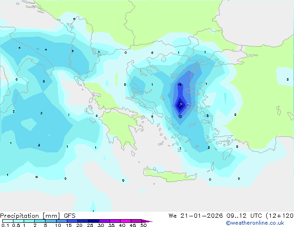Click the '0.1' legend scale label
Viewport: 294px width, 227px height.
coord(5,225)
